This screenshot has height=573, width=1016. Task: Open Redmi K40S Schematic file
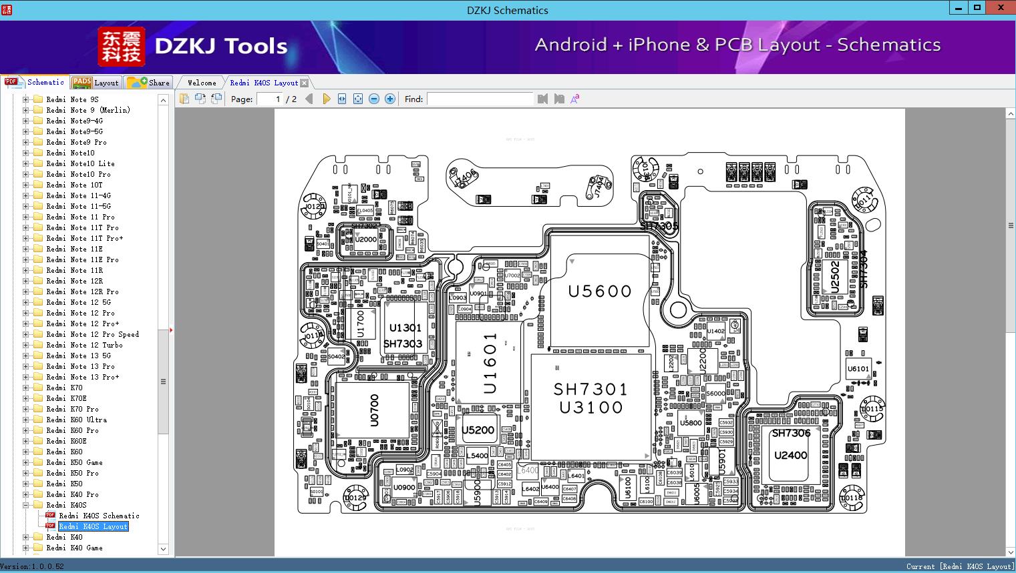99,516
